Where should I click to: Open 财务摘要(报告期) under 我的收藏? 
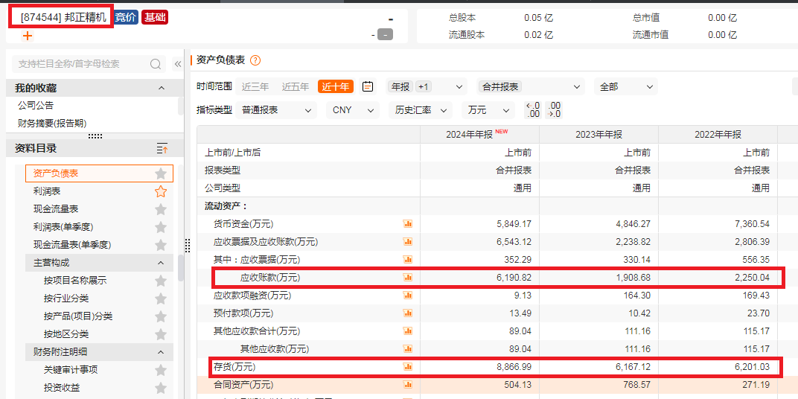click(52, 123)
